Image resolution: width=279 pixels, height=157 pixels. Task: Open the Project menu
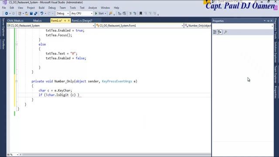click(31, 8)
